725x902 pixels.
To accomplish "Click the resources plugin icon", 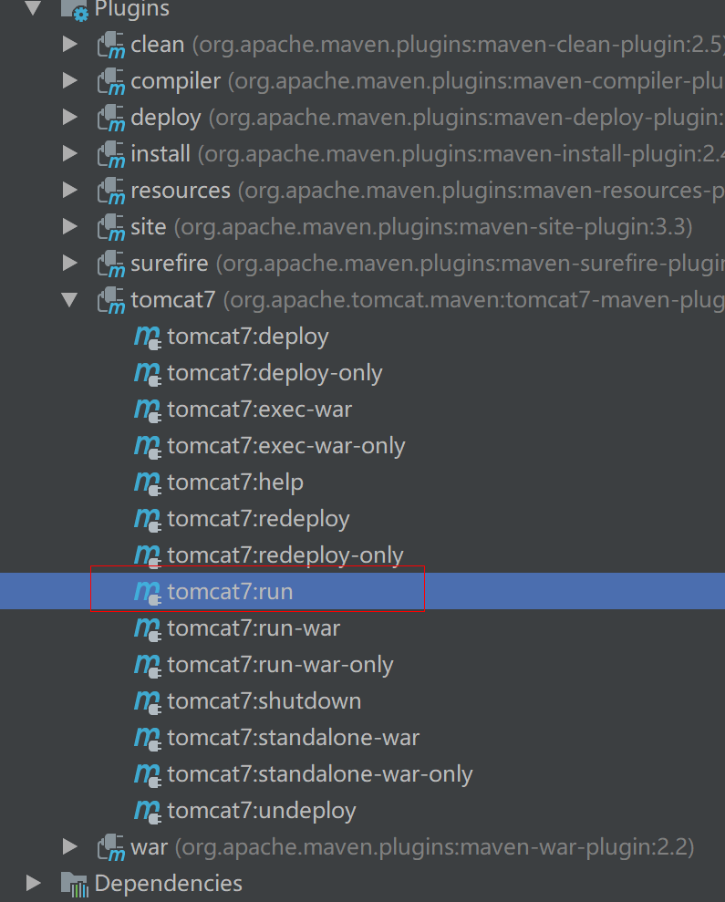I will pos(111,191).
